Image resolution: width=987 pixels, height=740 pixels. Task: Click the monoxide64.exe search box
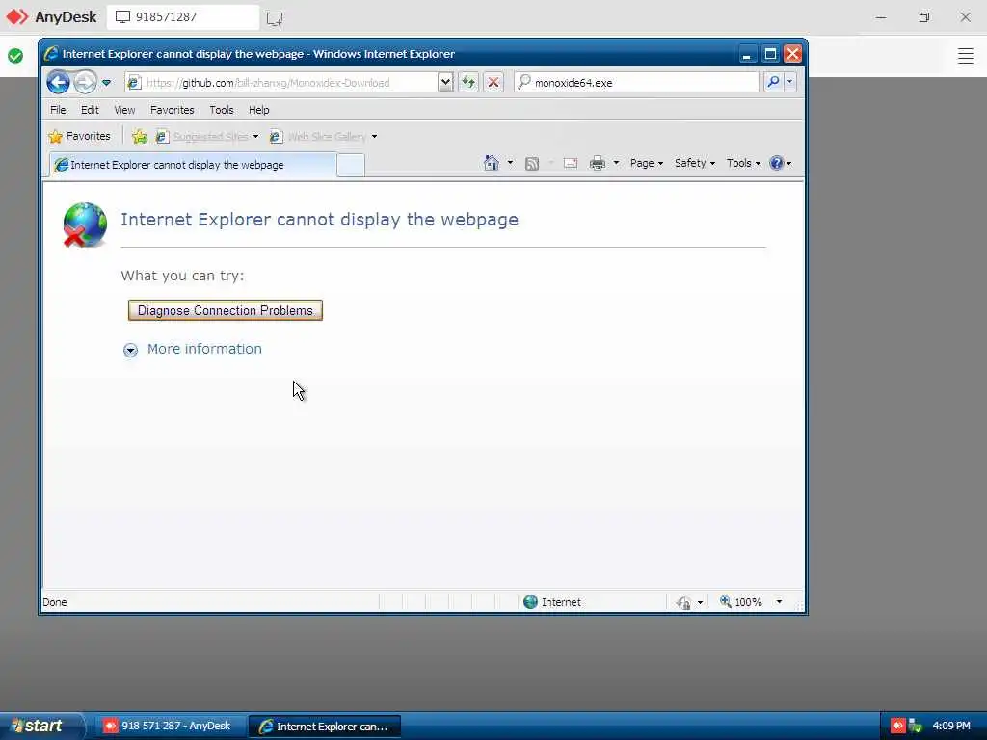636,83
